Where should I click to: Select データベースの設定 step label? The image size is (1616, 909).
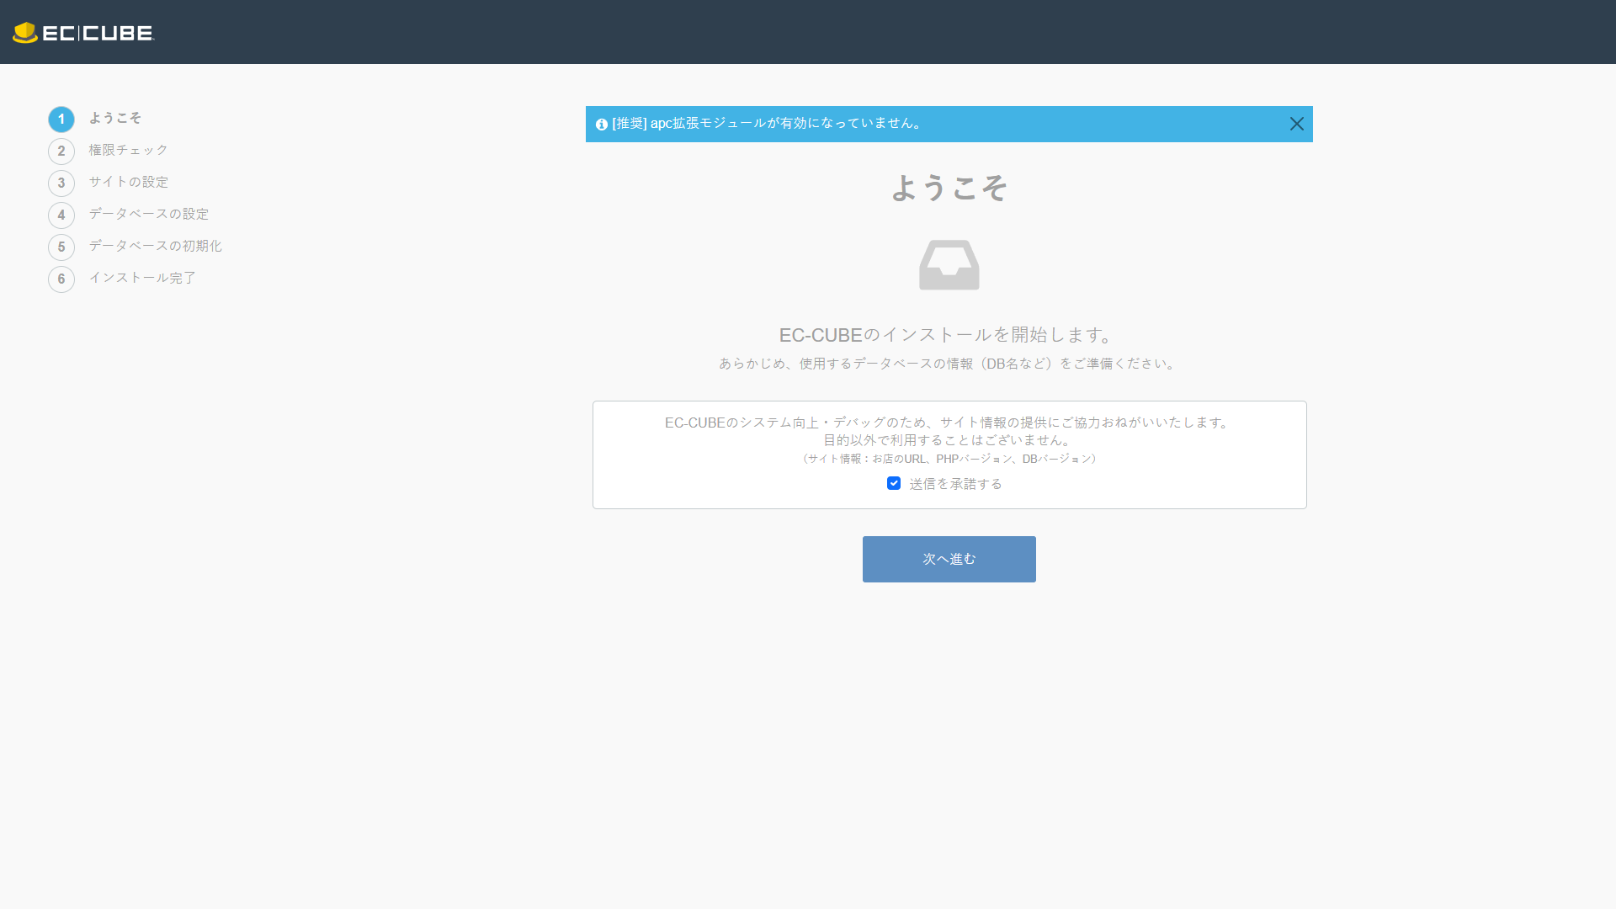148,214
